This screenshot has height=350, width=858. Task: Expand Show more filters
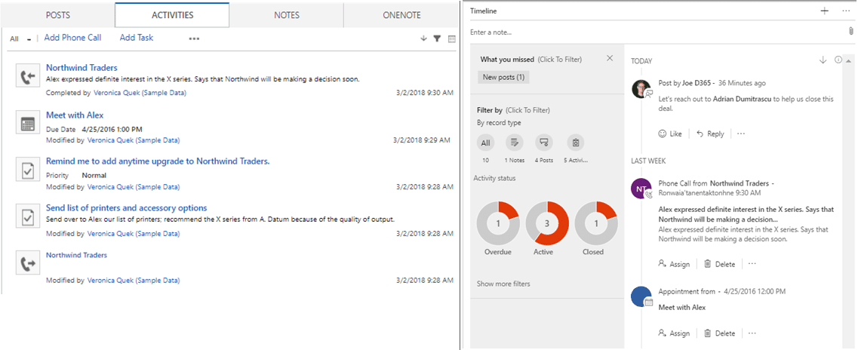[503, 284]
